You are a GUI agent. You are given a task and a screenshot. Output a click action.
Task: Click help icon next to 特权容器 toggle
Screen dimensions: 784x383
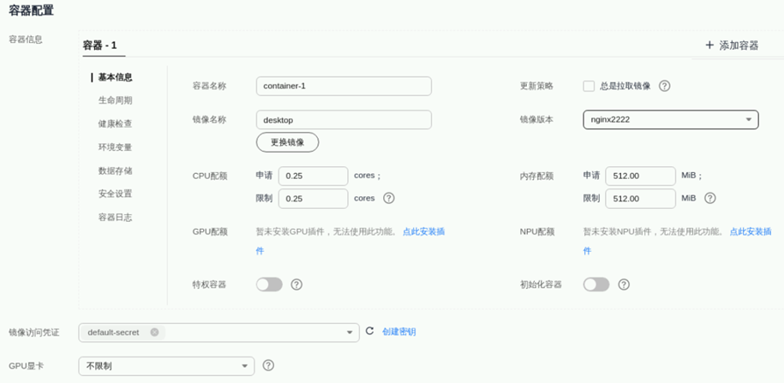tap(296, 284)
